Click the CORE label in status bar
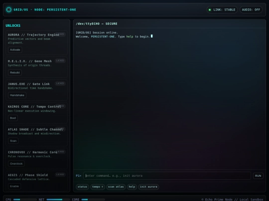The image size is (269, 201). pyautogui.click(x=76, y=200)
